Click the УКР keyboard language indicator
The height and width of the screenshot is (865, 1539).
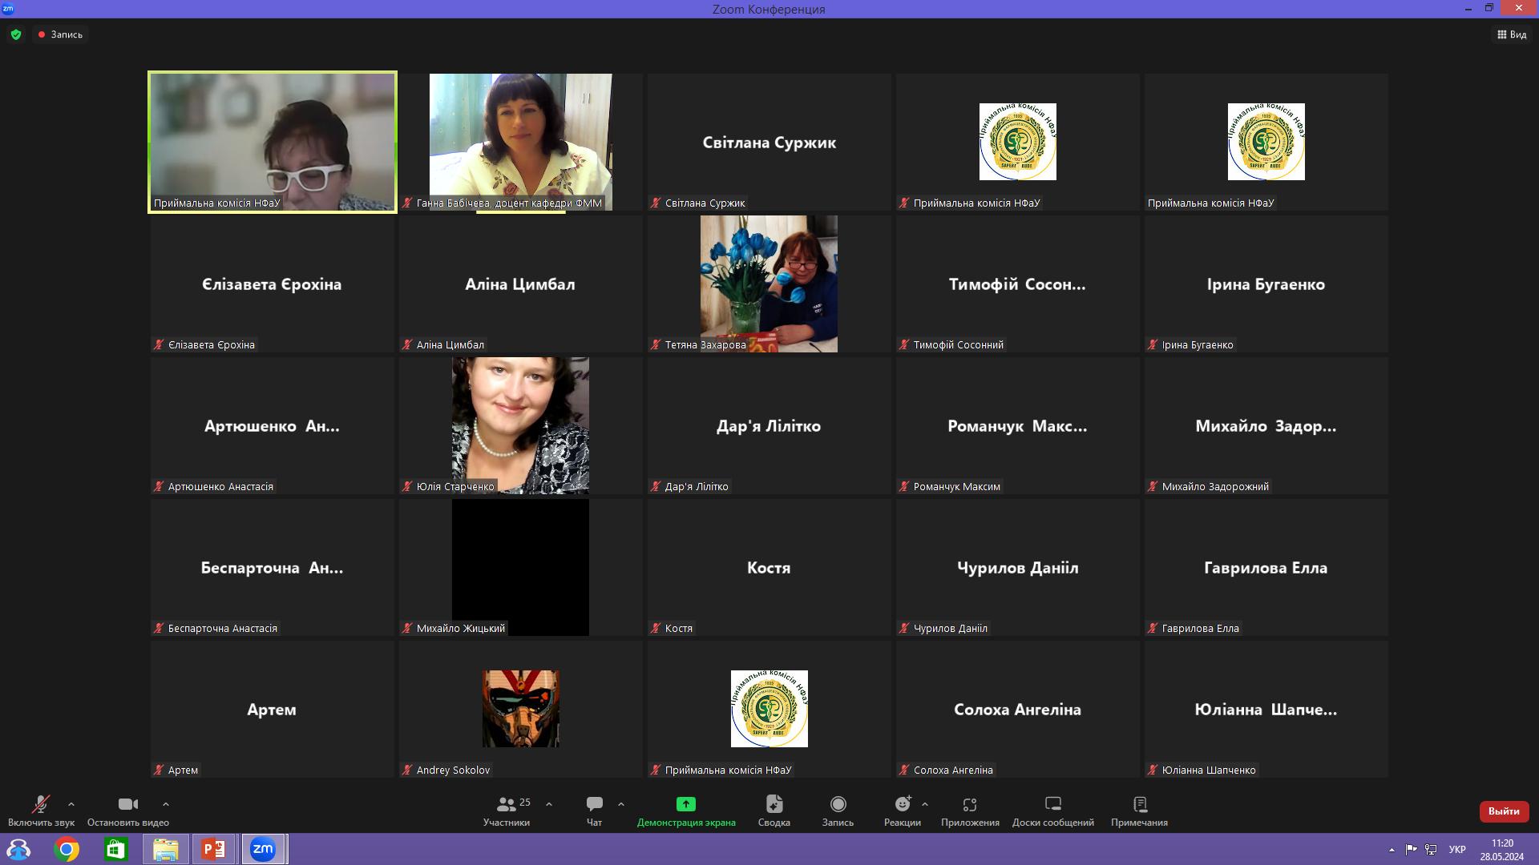(x=1457, y=850)
